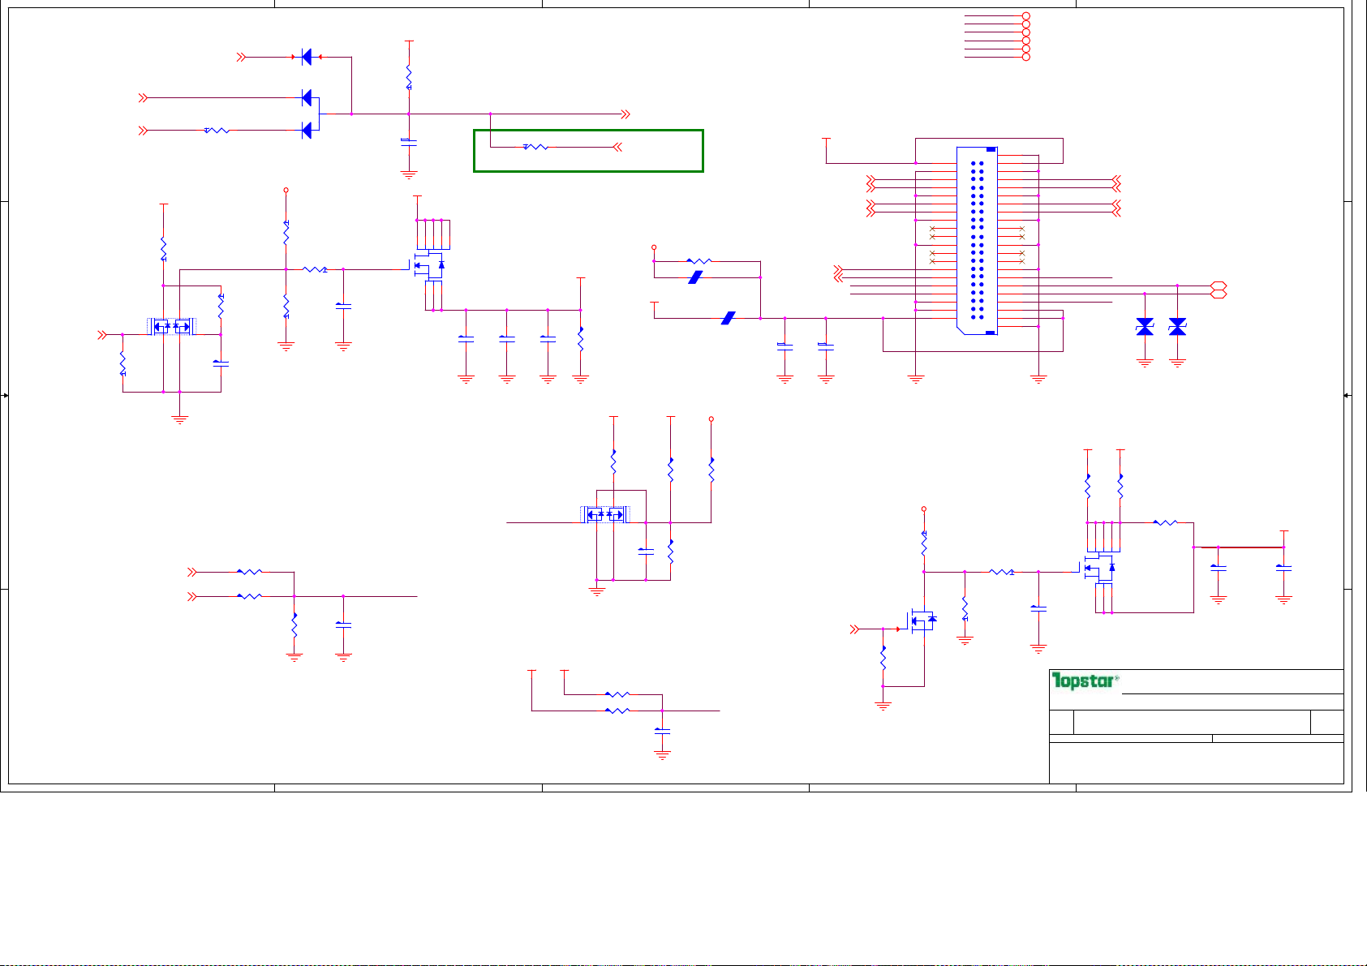The image size is (1367, 966).
Task: Click the hexagonal double port symbol at right
Action: (1218, 290)
